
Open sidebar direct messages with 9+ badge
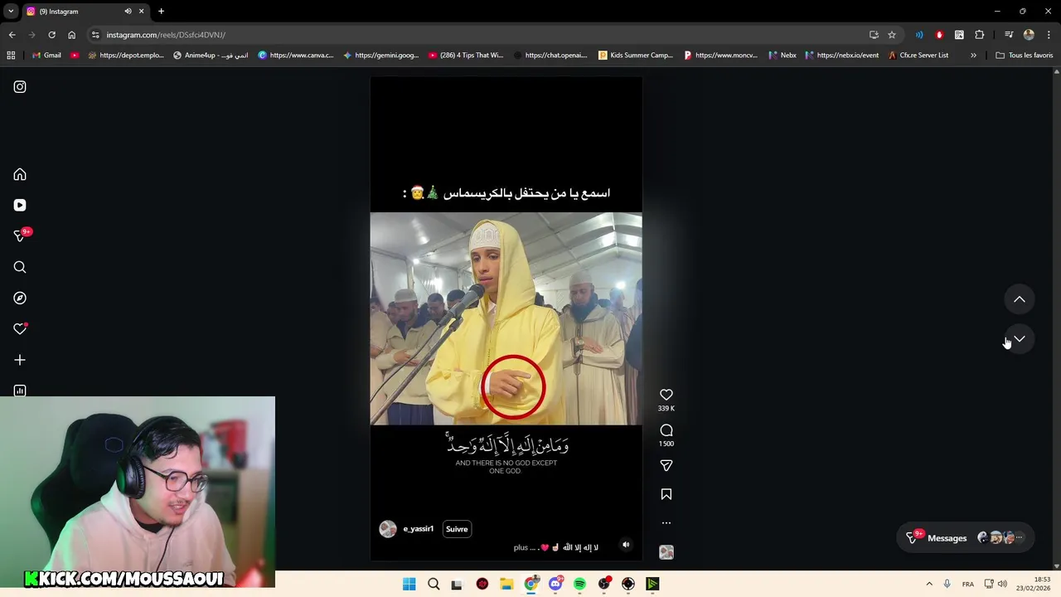click(x=20, y=236)
